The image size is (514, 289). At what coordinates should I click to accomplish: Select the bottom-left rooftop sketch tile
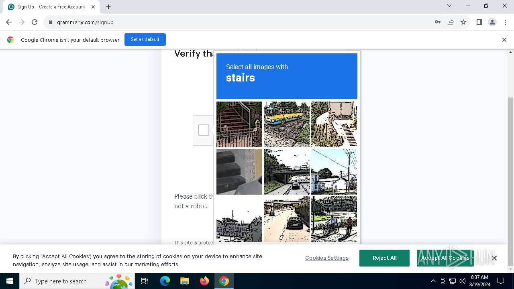239,219
